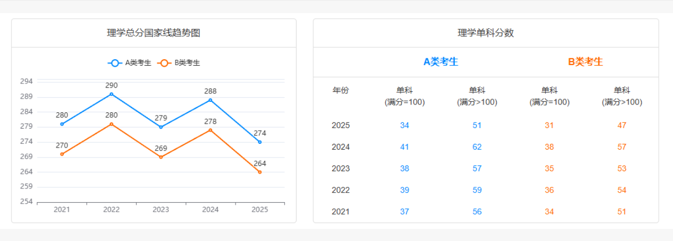The width and height of the screenshot is (673, 241).
Task: Click the 理学单科分数 table title
Action: (485, 33)
